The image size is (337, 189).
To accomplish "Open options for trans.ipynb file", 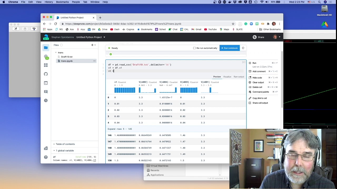I will coord(94,61).
